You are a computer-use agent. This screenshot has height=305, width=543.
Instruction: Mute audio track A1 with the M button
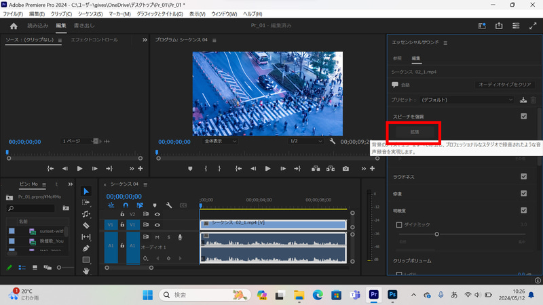(x=157, y=237)
